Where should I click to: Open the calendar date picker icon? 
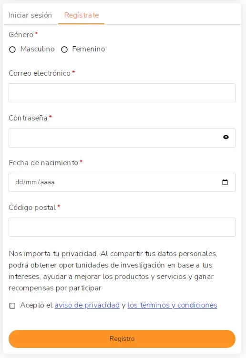[225, 182]
